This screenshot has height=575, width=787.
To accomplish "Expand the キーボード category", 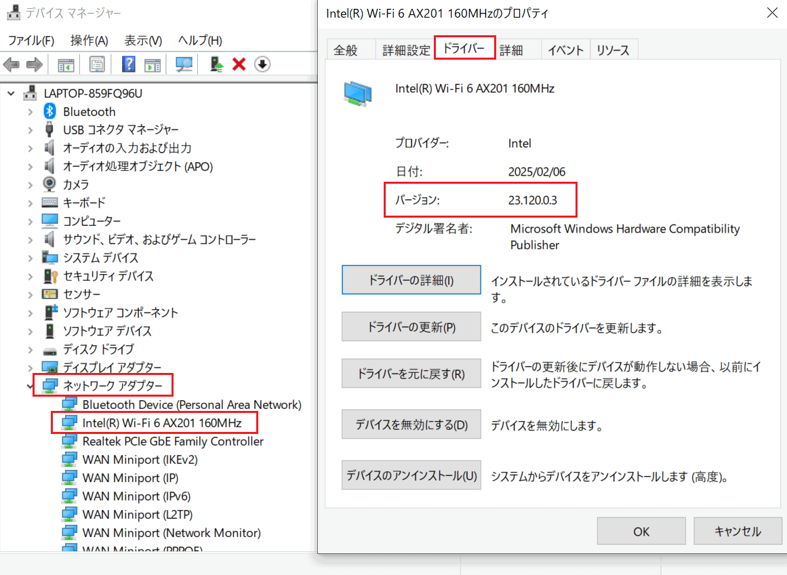I will (x=30, y=203).
